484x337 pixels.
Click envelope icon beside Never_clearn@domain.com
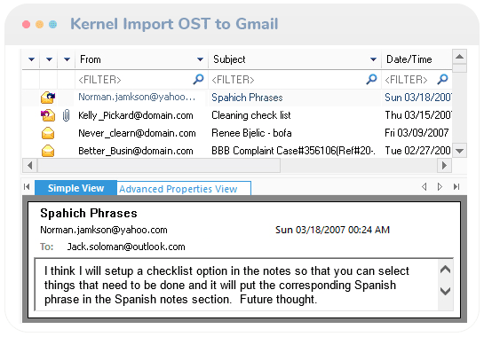(48, 133)
